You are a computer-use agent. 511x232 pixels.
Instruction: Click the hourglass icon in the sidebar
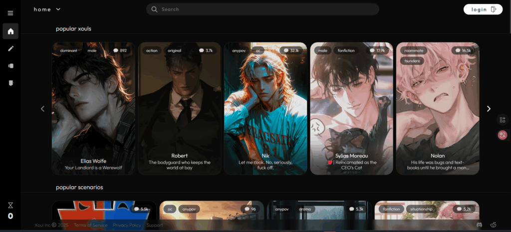(x=10, y=205)
